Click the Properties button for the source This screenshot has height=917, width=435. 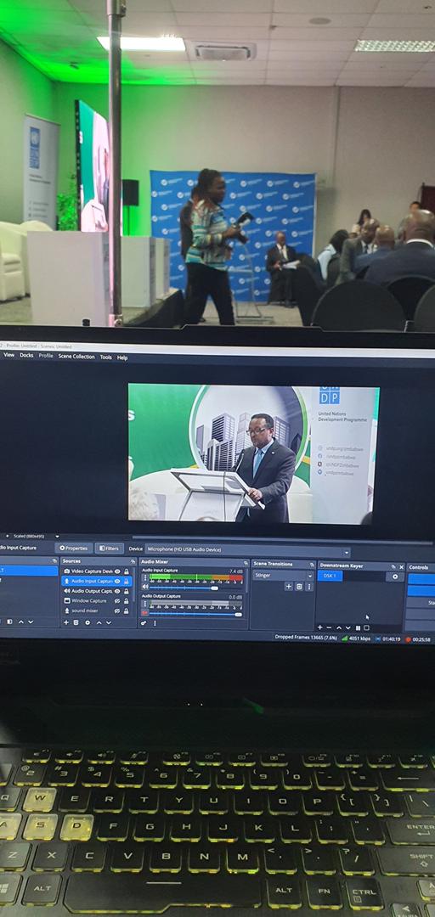click(x=73, y=548)
